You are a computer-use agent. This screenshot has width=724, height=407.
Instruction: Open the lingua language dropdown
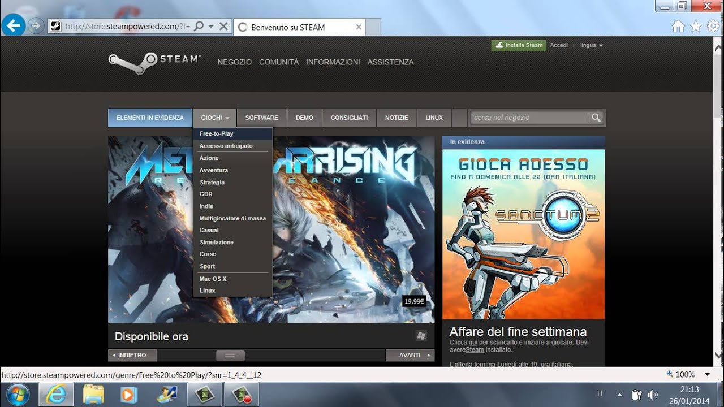tap(592, 45)
